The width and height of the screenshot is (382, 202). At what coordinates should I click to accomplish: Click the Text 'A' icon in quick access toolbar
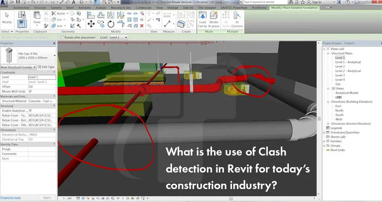pyautogui.click(x=73, y=2)
